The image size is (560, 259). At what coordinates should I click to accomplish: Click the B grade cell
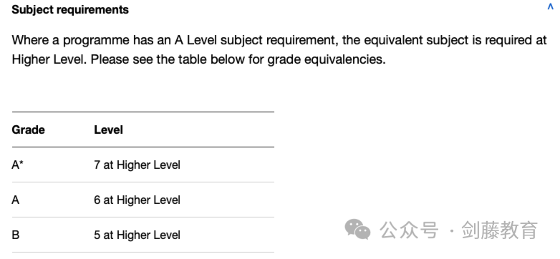coord(15,235)
